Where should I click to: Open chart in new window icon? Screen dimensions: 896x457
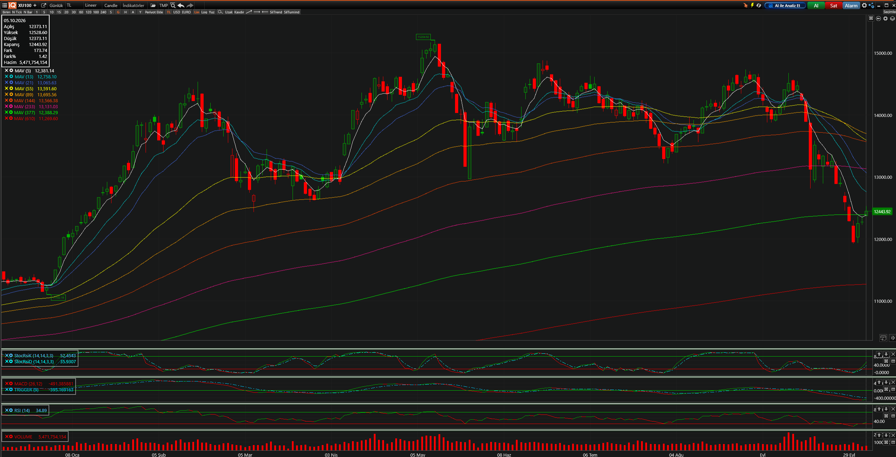[x=44, y=5]
